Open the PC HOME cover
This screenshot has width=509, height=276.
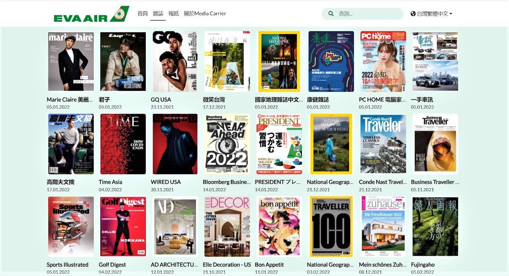coord(383,61)
